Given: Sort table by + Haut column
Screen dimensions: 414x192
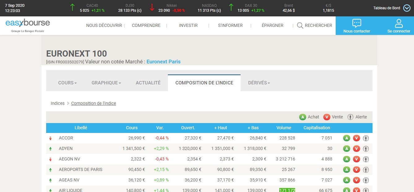Looking at the screenshot, I should click(220, 128).
